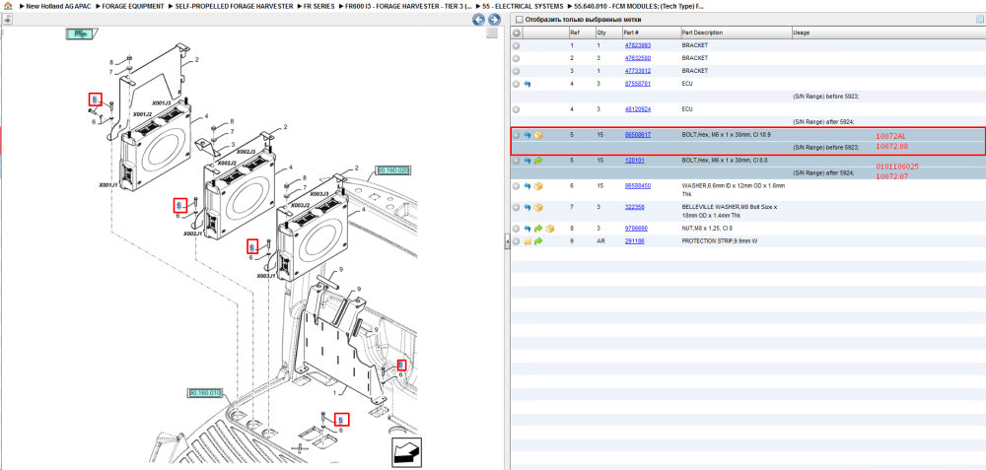Click 'NUT,M8 x 1.25, Cl 8' description
The height and width of the screenshot is (470, 986).
pos(709,229)
